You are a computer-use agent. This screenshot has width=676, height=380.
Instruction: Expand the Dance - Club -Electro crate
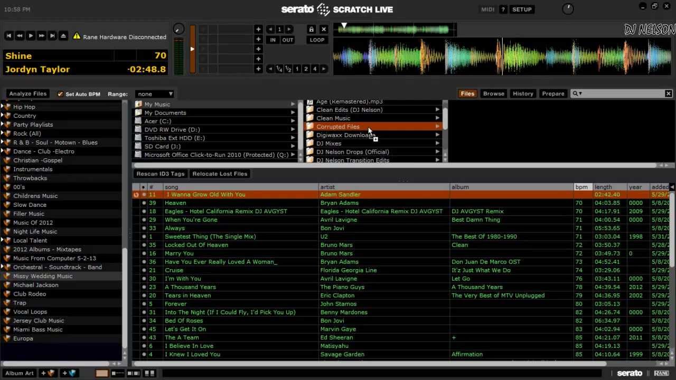click(2, 151)
